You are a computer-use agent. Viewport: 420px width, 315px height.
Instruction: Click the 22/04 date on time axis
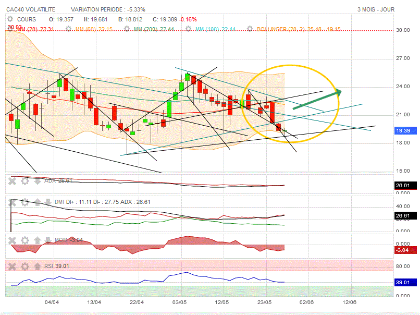[x=137, y=302]
